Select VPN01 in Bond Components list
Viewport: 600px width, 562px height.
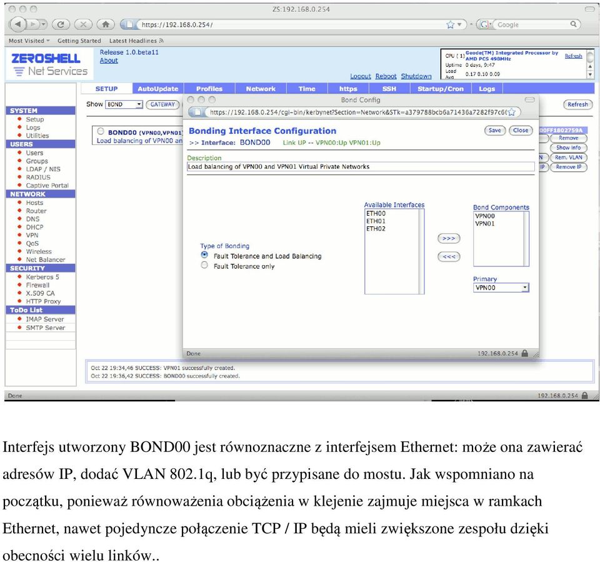point(485,224)
